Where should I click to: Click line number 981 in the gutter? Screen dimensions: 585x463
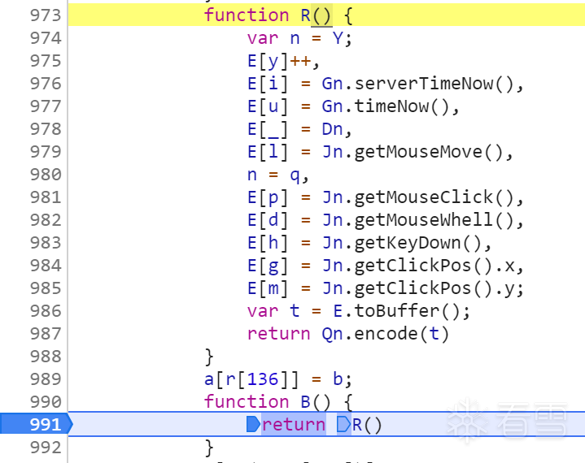(x=46, y=197)
